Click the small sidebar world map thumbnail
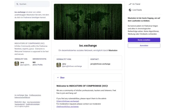Screen dimensions: 176x110 32,31
